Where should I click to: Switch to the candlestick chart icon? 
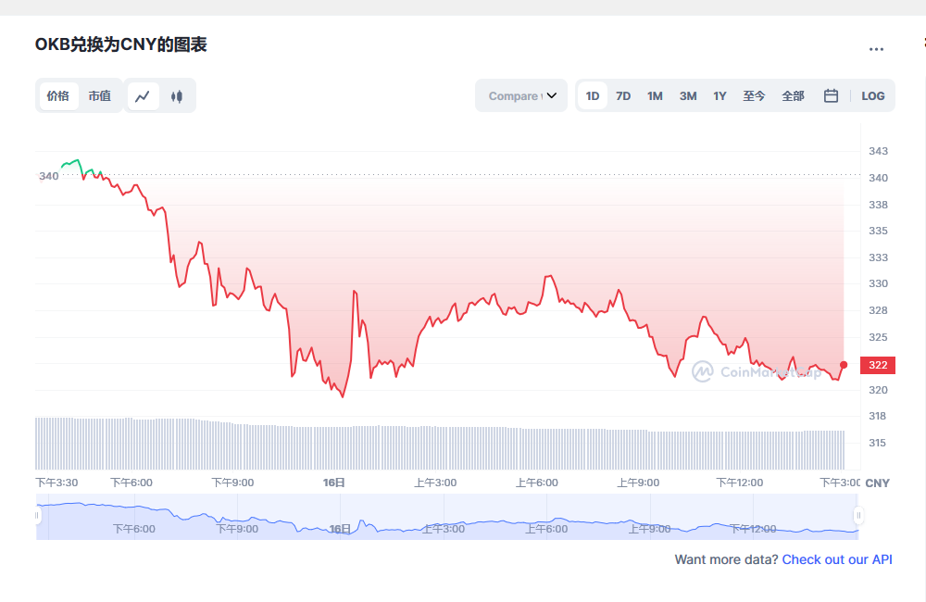177,95
